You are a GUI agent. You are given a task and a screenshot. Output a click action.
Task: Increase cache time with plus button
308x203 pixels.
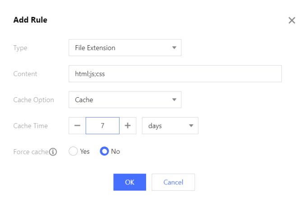pos(128,126)
